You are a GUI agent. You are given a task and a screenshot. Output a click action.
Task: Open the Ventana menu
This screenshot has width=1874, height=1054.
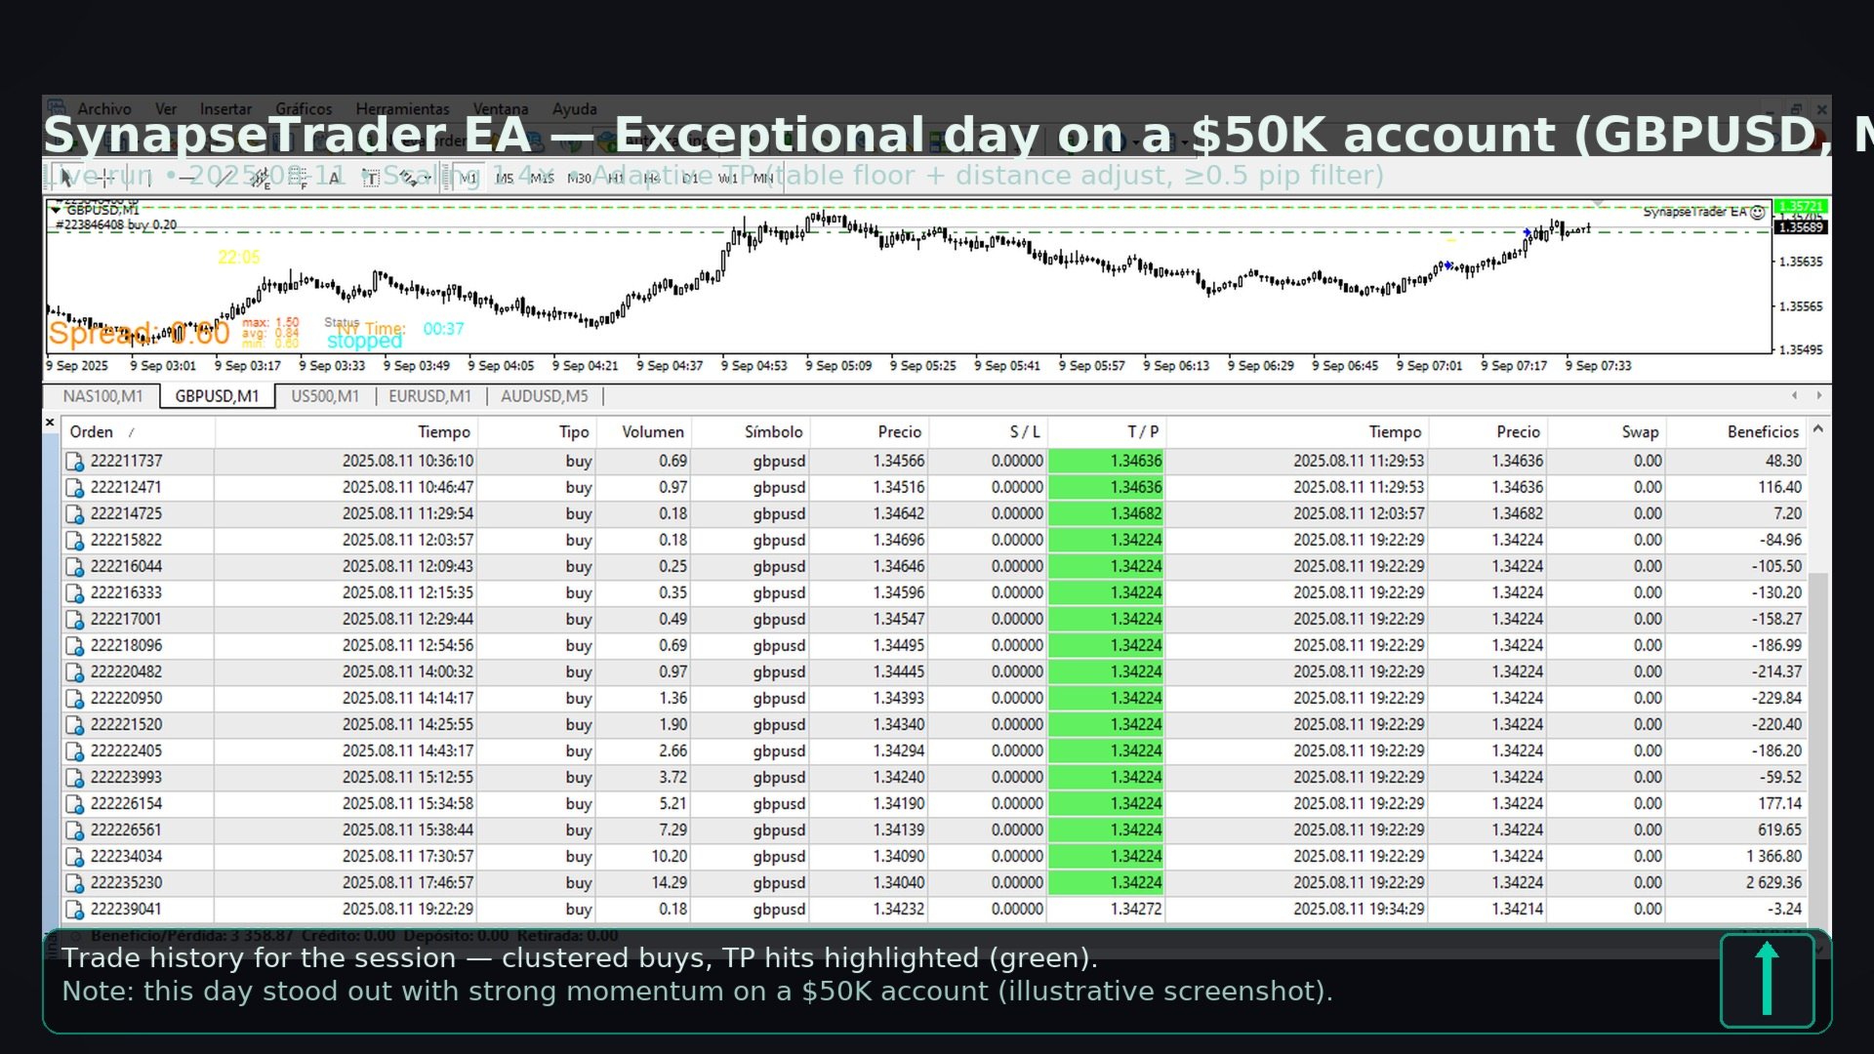coord(501,109)
